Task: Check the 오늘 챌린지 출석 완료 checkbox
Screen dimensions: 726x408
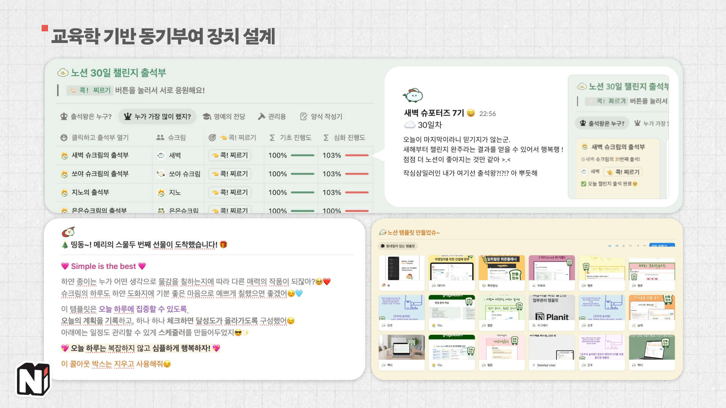Action: coord(584,184)
